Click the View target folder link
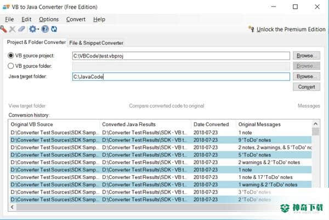The width and height of the screenshot is (329, 220). (x=27, y=106)
